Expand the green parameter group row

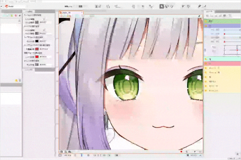[x=222, y=21]
